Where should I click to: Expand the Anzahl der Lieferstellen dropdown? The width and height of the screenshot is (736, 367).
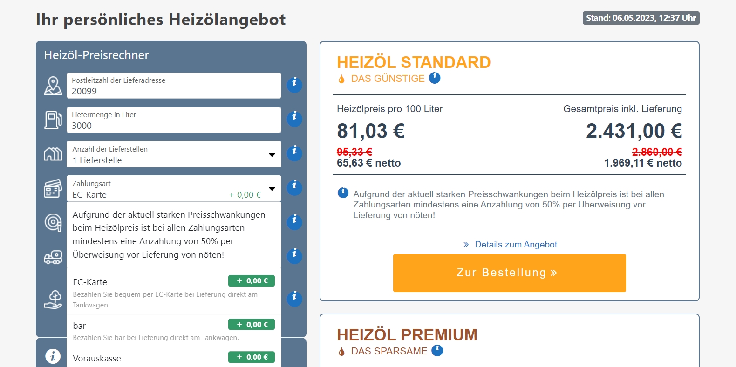pyautogui.click(x=174, y=154)
